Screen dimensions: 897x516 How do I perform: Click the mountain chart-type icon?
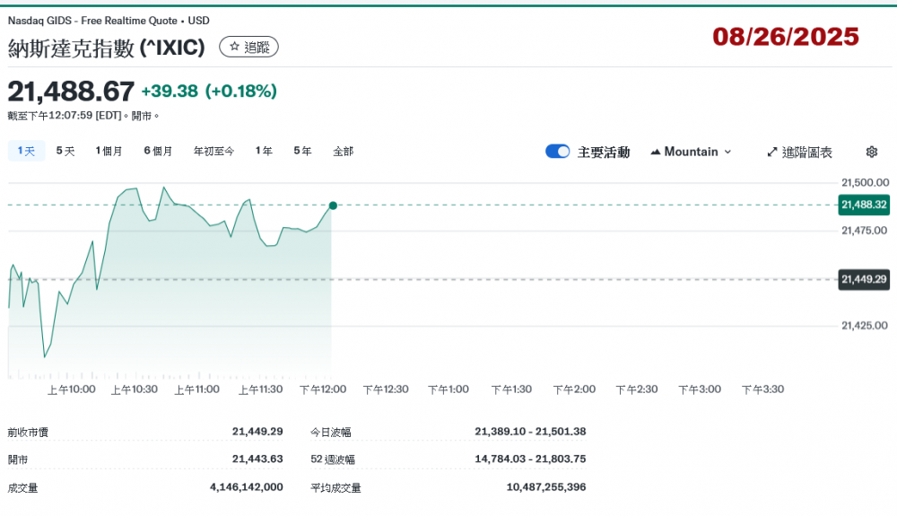click(x=656, y=152)
